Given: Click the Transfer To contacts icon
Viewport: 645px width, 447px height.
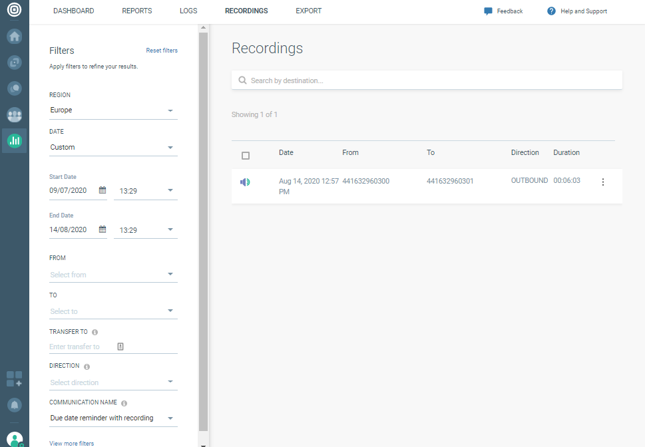Looking at the screenshot, I should (120, 347).
